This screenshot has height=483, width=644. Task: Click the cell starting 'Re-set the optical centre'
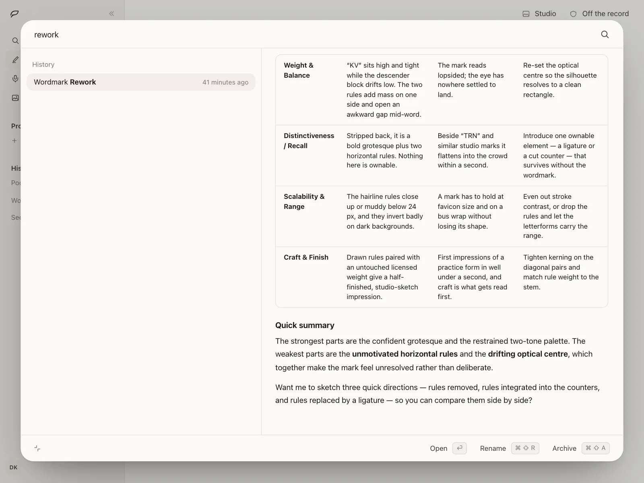coord(560,80)
